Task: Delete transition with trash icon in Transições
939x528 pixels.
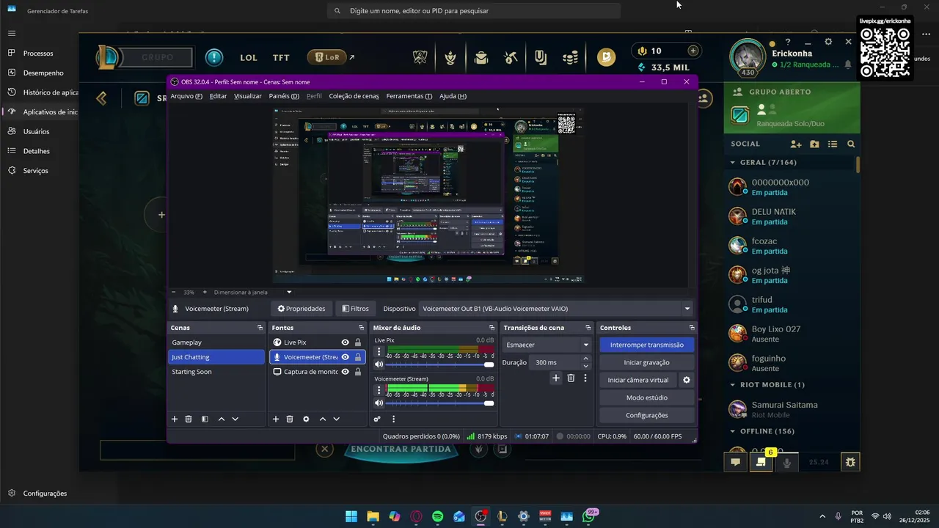Action: (571, 378)
